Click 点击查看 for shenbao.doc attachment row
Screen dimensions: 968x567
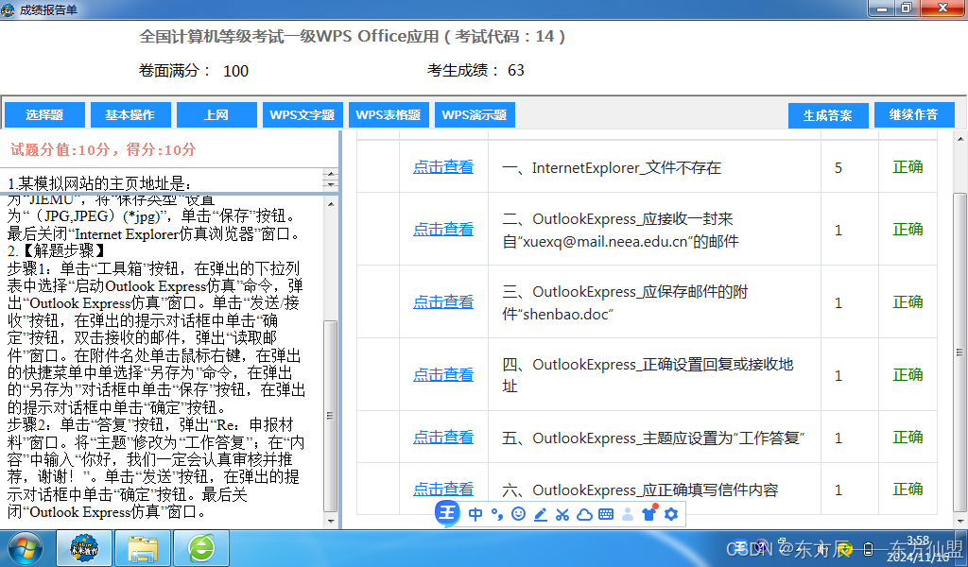(443, 302)
